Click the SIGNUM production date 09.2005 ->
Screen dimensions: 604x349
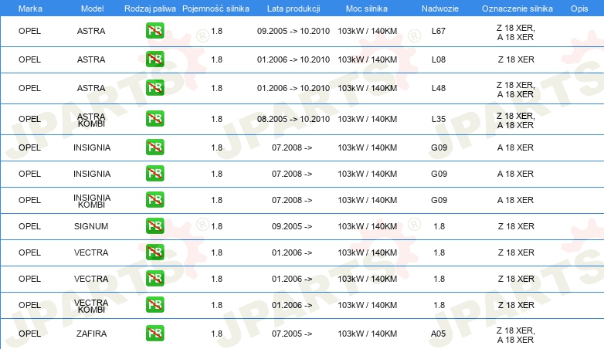[x=292, y=226]
